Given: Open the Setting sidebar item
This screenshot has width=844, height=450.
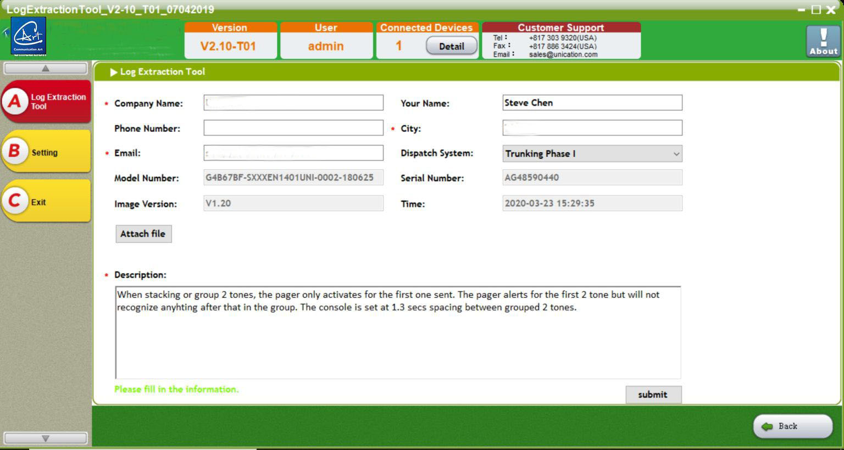Looking at the screenshot, I should click(46, 152).
